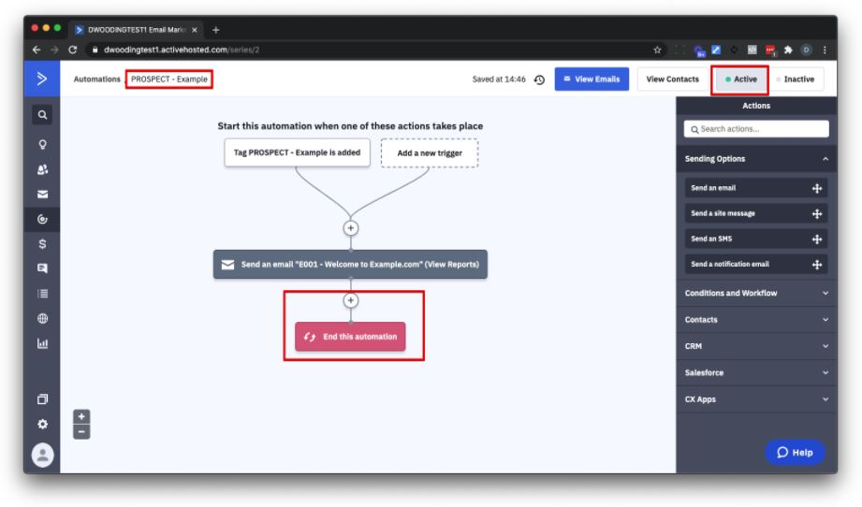The width and height of the screenshot is (862, 507).
Task: Set automation status to Active
Action: click(x=740, y=80)
